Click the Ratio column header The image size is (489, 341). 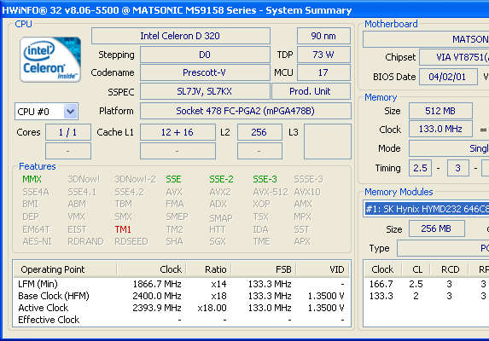pos(209,269)
